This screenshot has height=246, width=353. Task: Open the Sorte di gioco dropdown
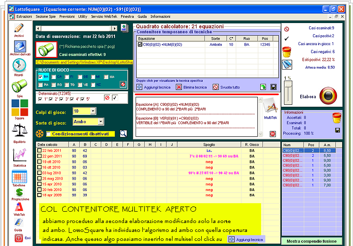click(x=101, y=121)
